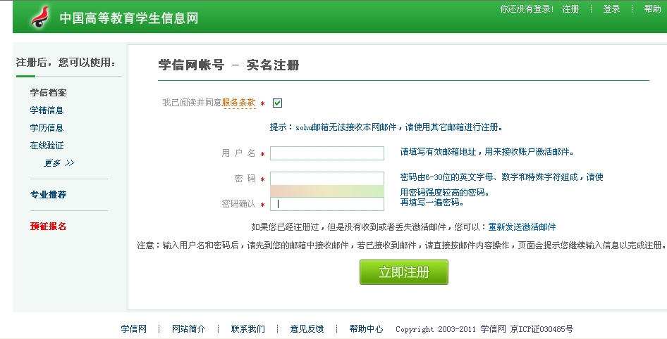Expand 更多 >> in sidebar
Image resolution: width=667 pixels, height=339 pixels.
[x=59, y=163]
